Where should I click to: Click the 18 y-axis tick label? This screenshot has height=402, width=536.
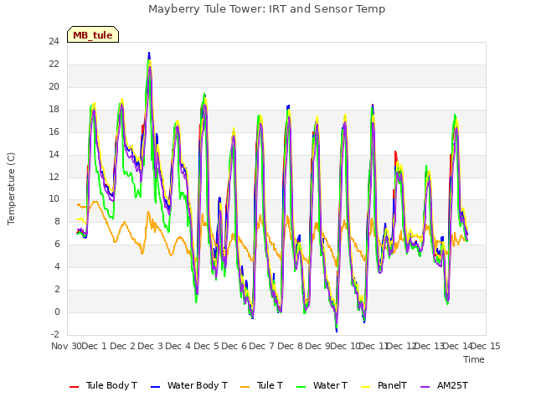pos(54,110)
